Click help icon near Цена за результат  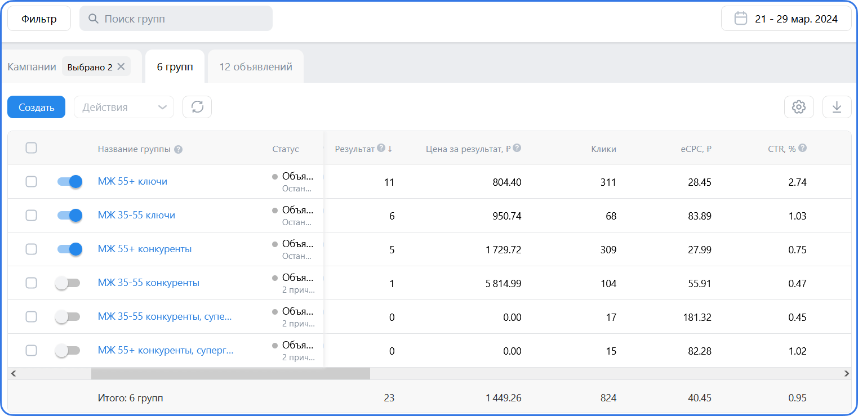coord(517,148)
